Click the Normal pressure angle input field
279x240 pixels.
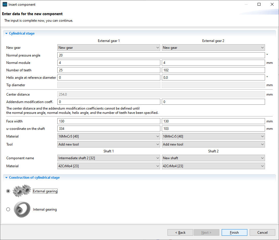tap(161, 55)
